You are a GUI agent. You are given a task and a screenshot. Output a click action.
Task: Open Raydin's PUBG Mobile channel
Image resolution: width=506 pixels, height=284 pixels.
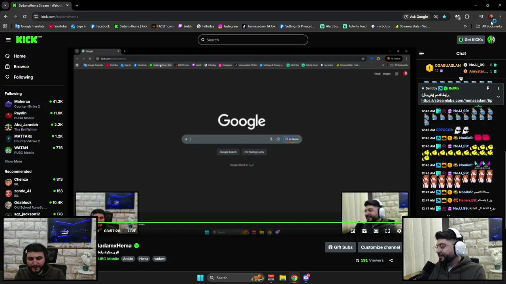click(34, 115)
